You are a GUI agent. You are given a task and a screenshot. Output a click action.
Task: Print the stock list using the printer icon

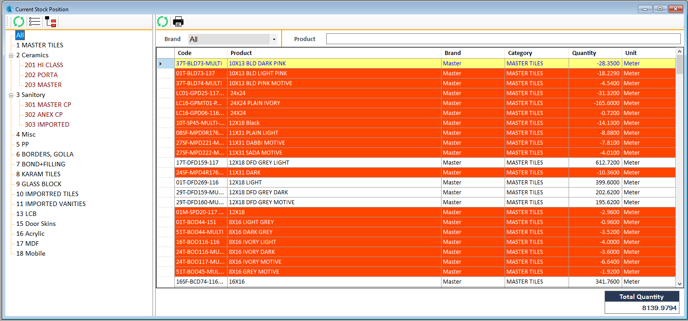178,21
